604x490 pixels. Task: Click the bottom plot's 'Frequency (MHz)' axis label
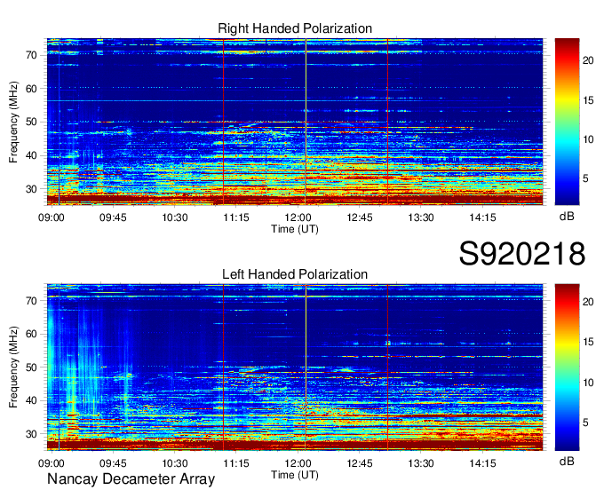13,367
